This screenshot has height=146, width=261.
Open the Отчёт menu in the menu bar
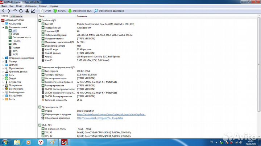[19, 6]
